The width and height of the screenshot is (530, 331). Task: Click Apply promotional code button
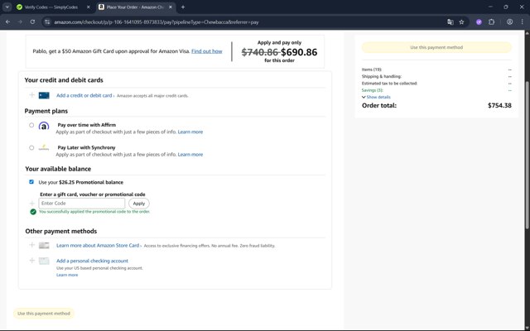(x=139, y=204)
